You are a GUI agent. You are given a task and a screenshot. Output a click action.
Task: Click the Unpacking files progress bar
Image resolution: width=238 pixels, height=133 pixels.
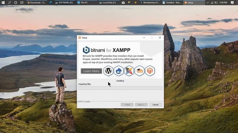(120, 88)
